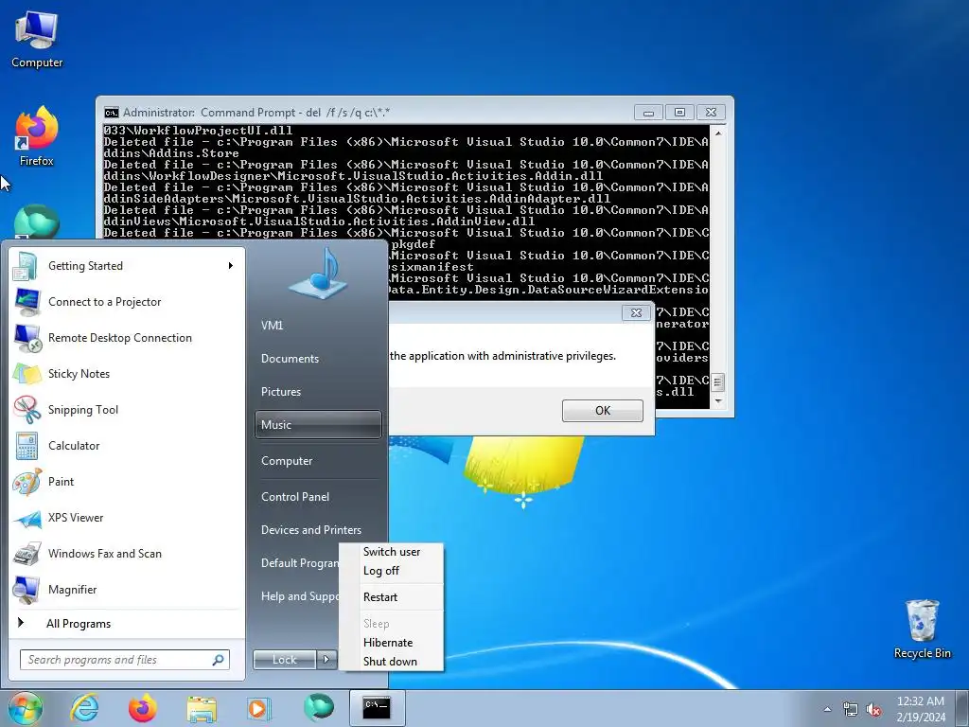
Task: Open Windows Media Player from taskbar
Action: pyautogui.click(x=259, y=708)
